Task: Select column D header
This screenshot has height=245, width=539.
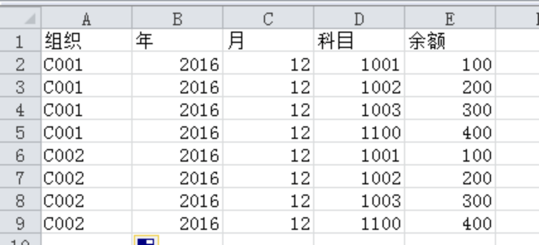Action: coord(359,18)
